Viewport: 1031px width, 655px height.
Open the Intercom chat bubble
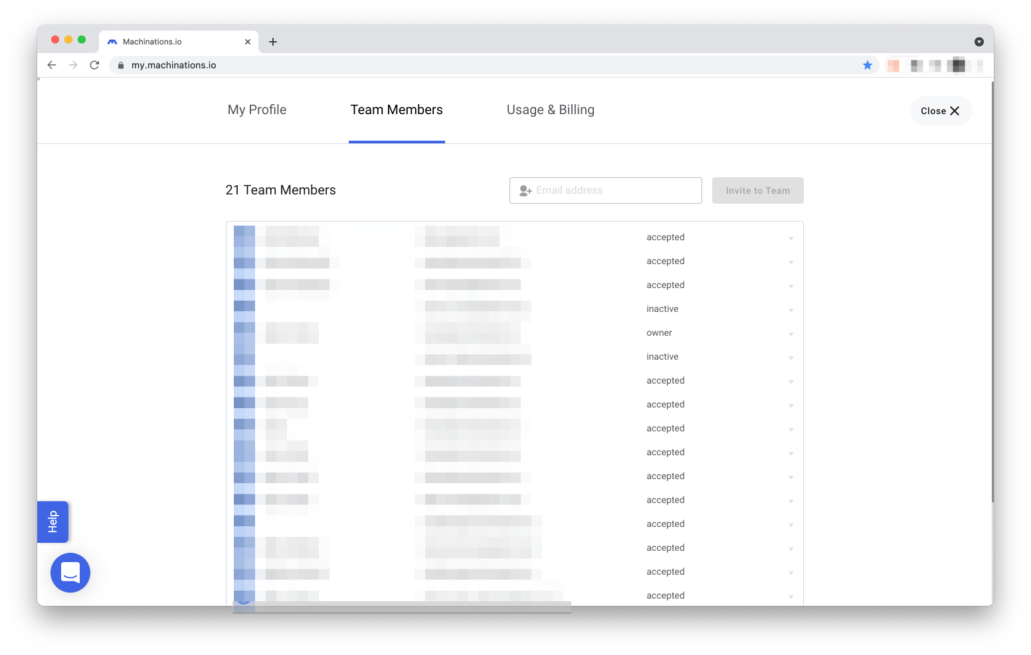click(x=70, y=573)
